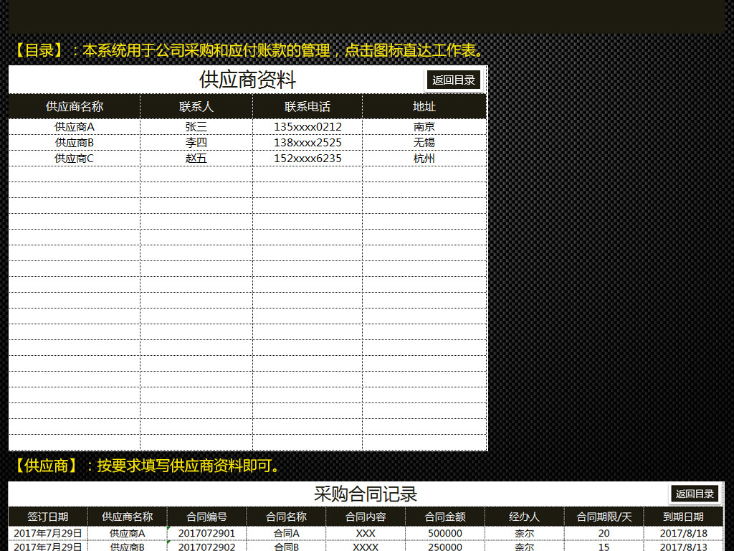Viewport: 734px width, 551px height.
Task: Click the 签订日期 header in contract table
Action: coord(45,515)
